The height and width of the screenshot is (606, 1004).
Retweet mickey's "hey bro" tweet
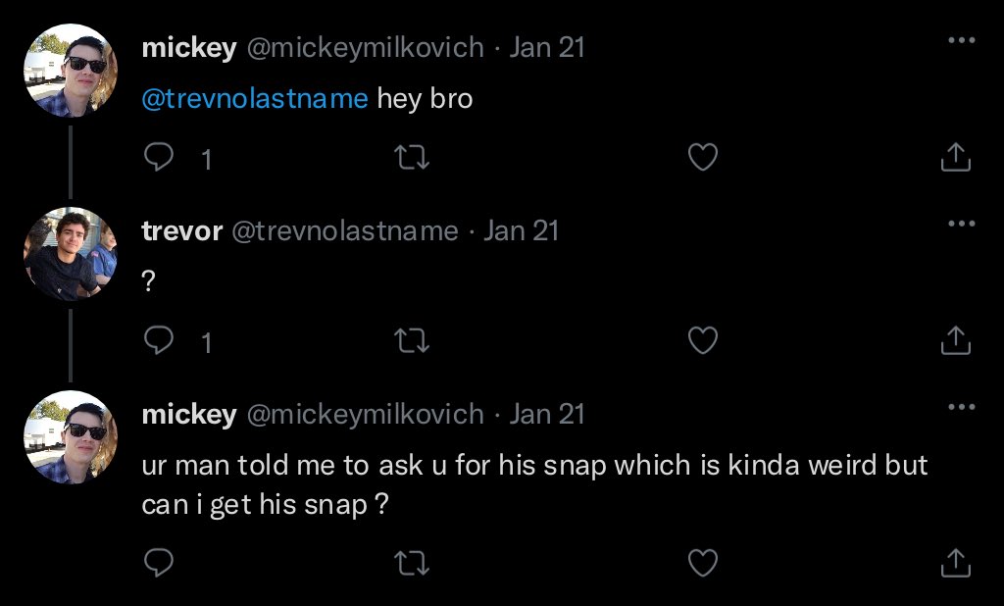(411, 157)
